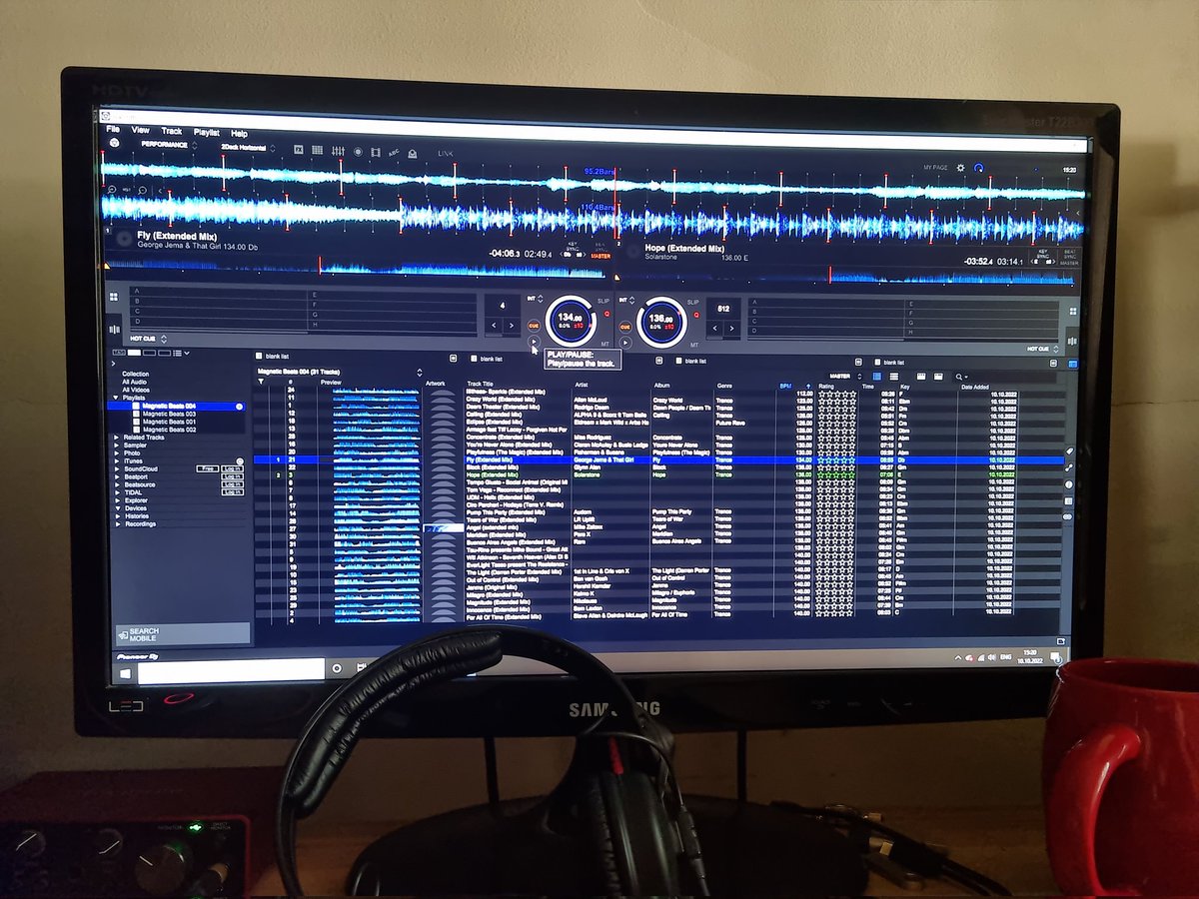Click the deck 2 CUE button
The width and height of the screenshot is (1199, 899).
[625, 327]
